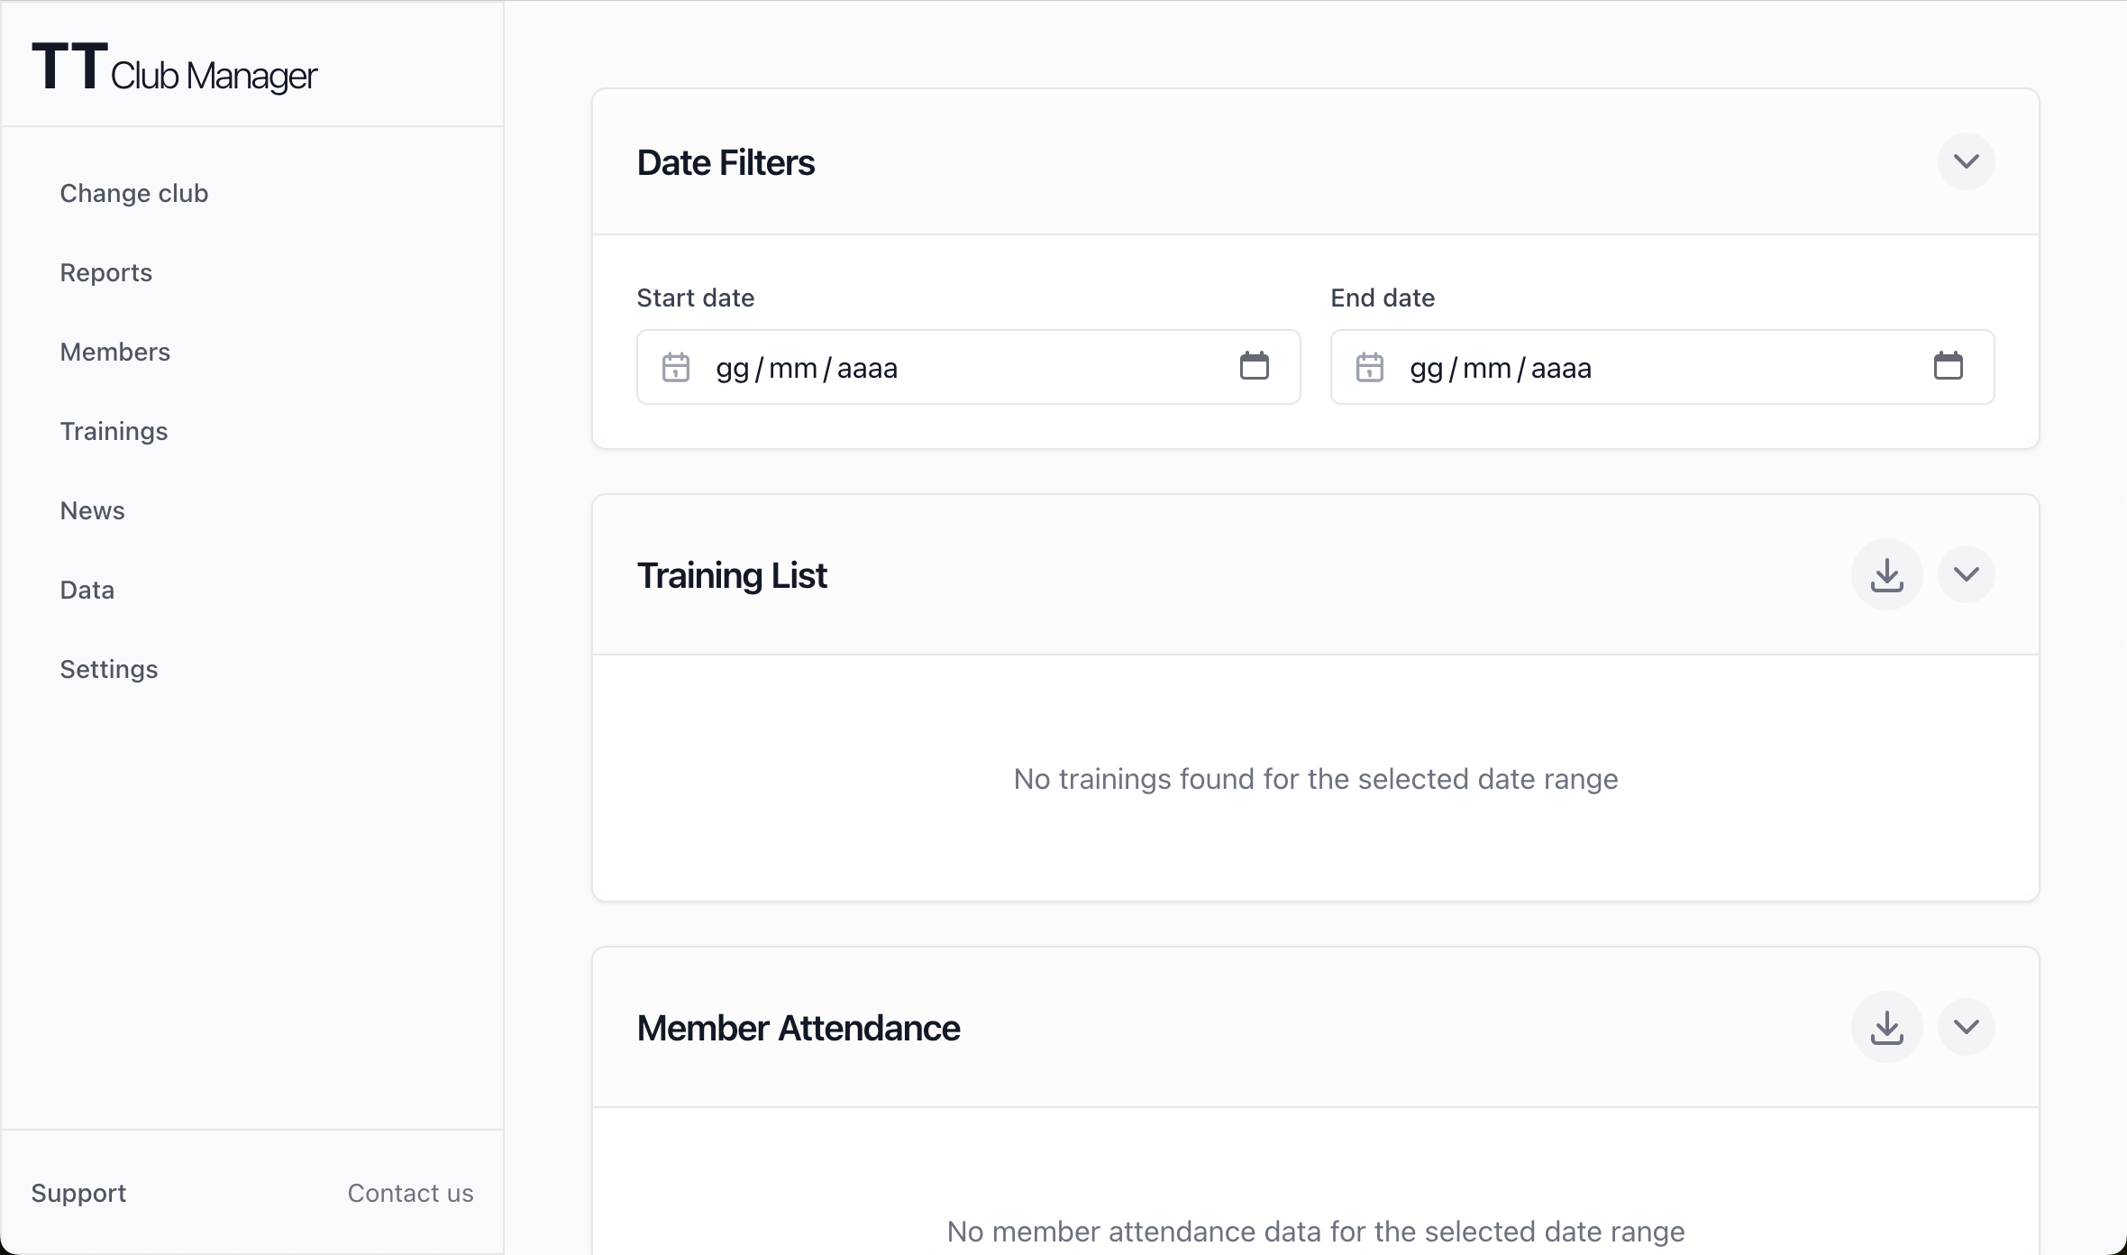Open the Start date calendar picker
This screenshot has width=2127, height=1255.
point(1254,366)
